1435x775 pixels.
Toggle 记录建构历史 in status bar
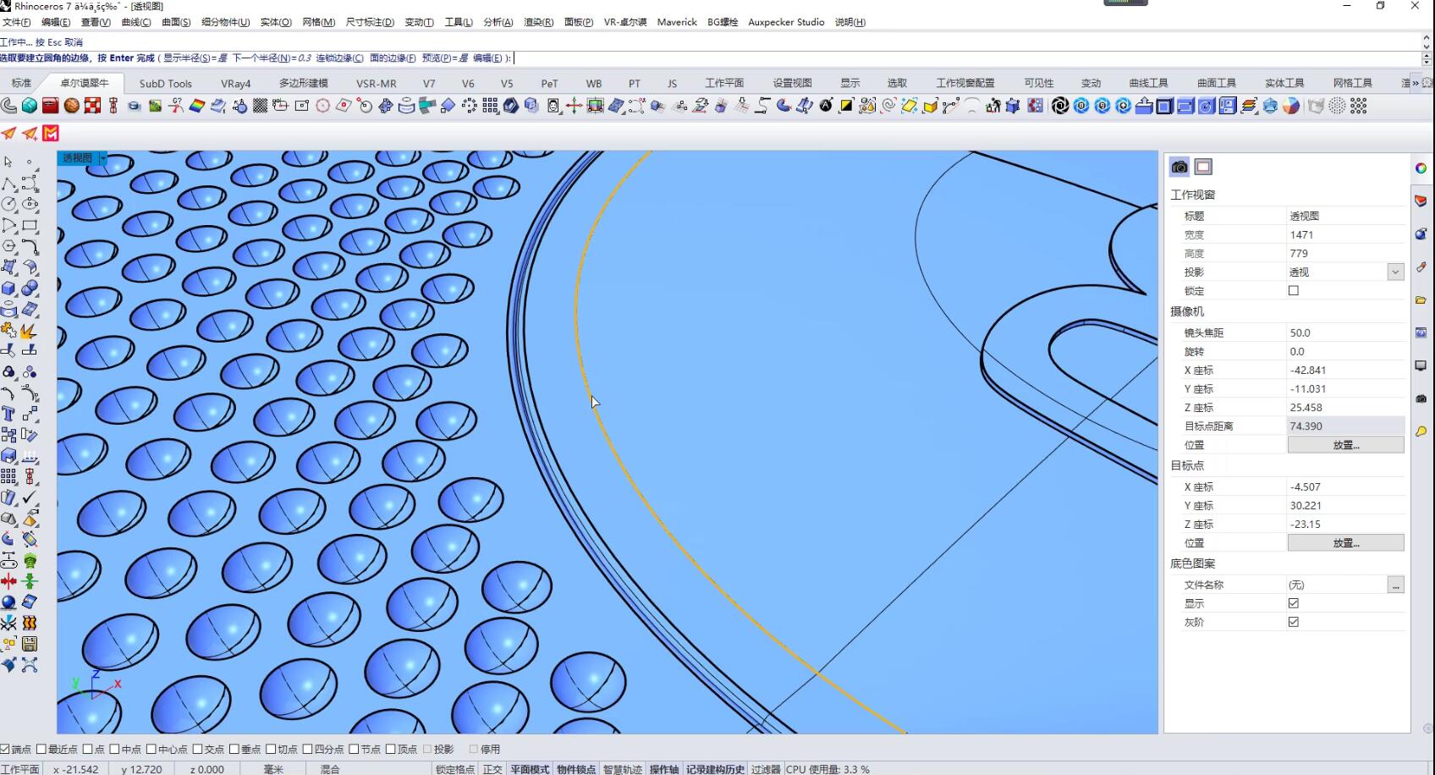coord(715,769)
